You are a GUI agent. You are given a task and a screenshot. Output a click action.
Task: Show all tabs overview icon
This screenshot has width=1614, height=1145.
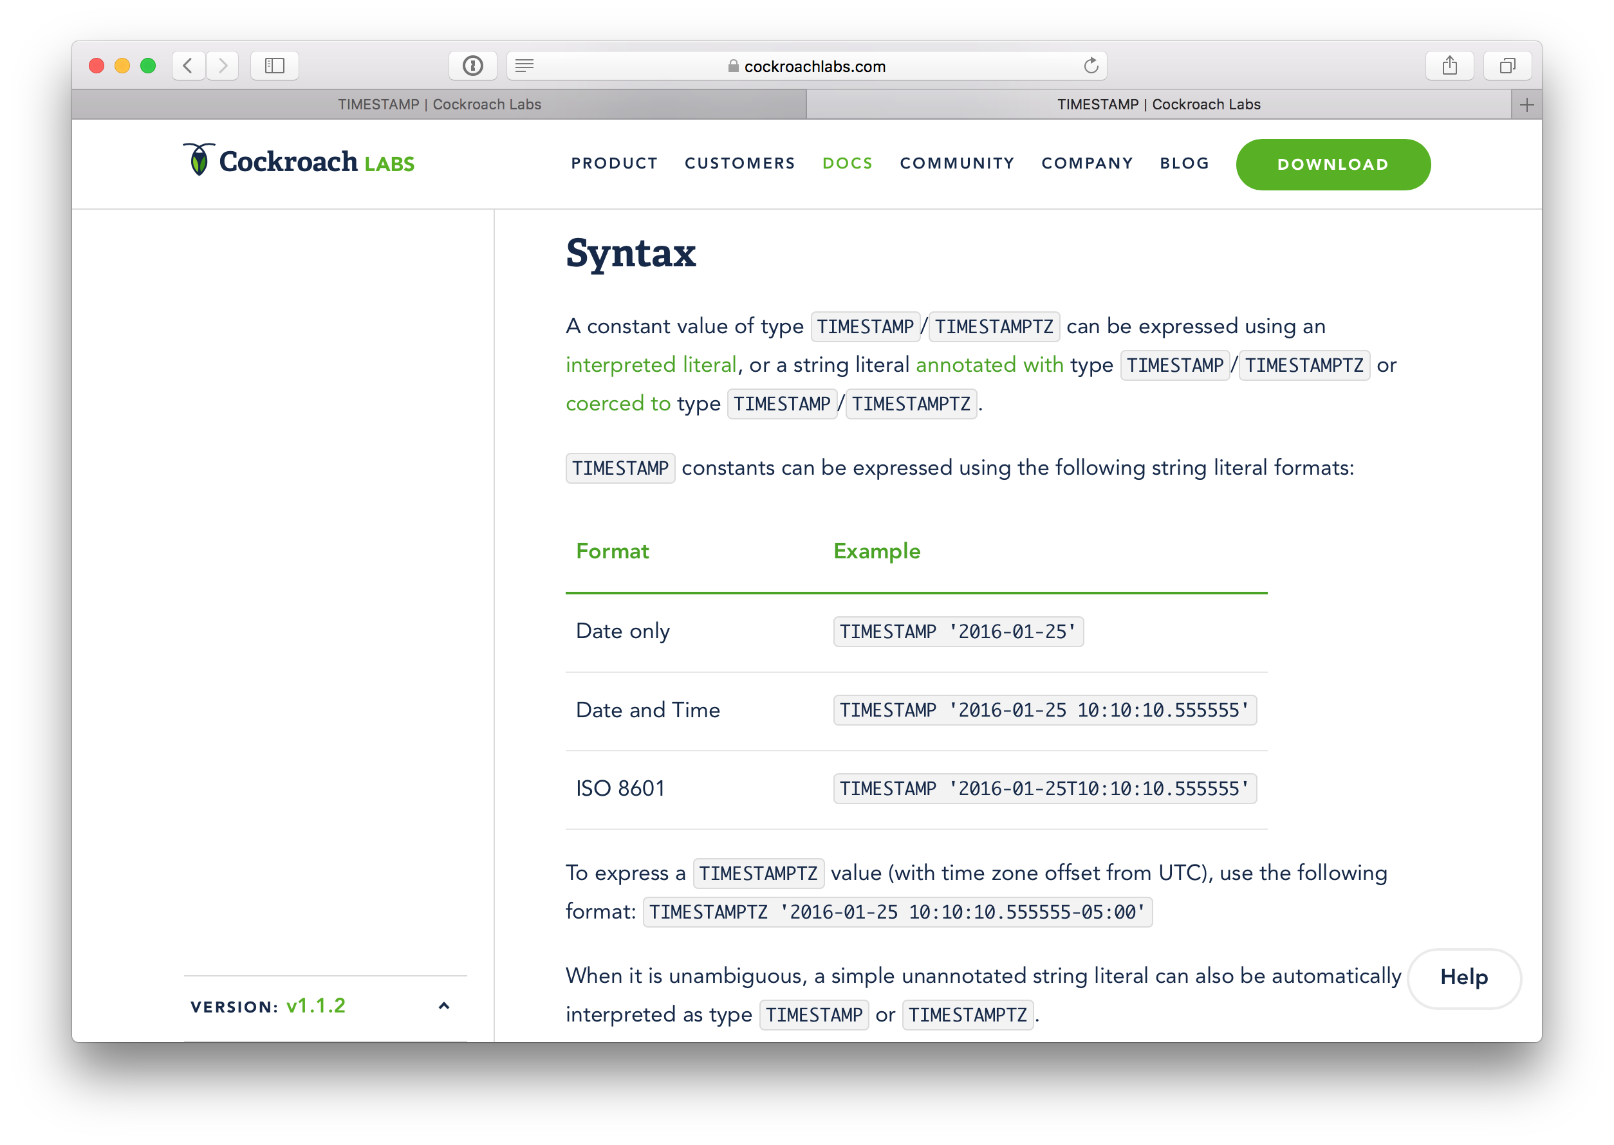(x=1507, y=66)
